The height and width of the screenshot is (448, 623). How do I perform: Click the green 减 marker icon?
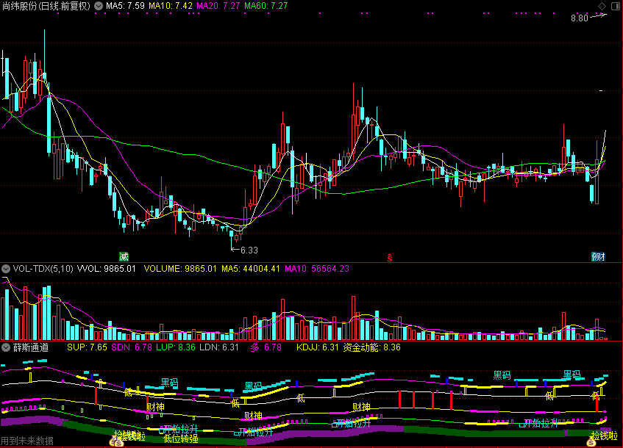pyautogui.click(x=124, y=256)
